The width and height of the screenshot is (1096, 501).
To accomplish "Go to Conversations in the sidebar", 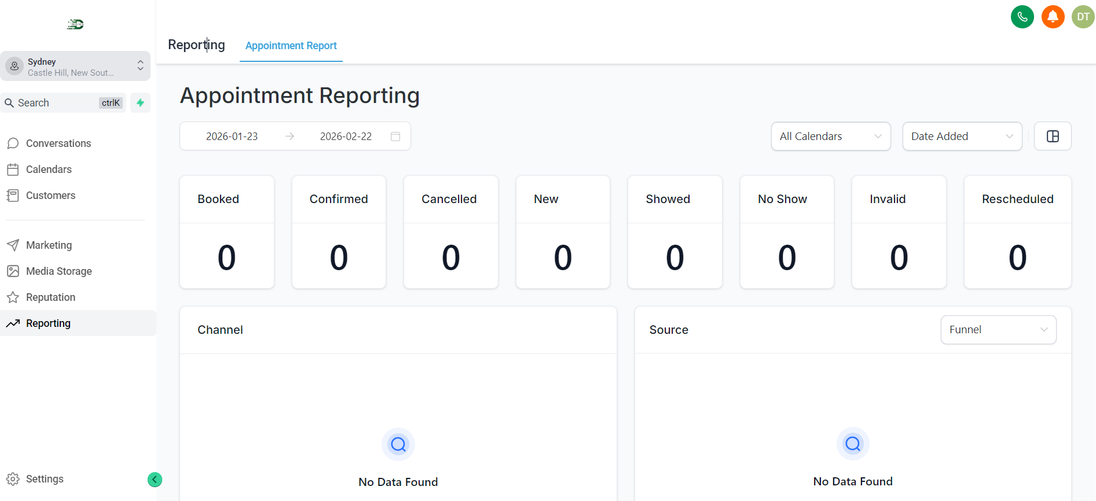I will point(58,143).
